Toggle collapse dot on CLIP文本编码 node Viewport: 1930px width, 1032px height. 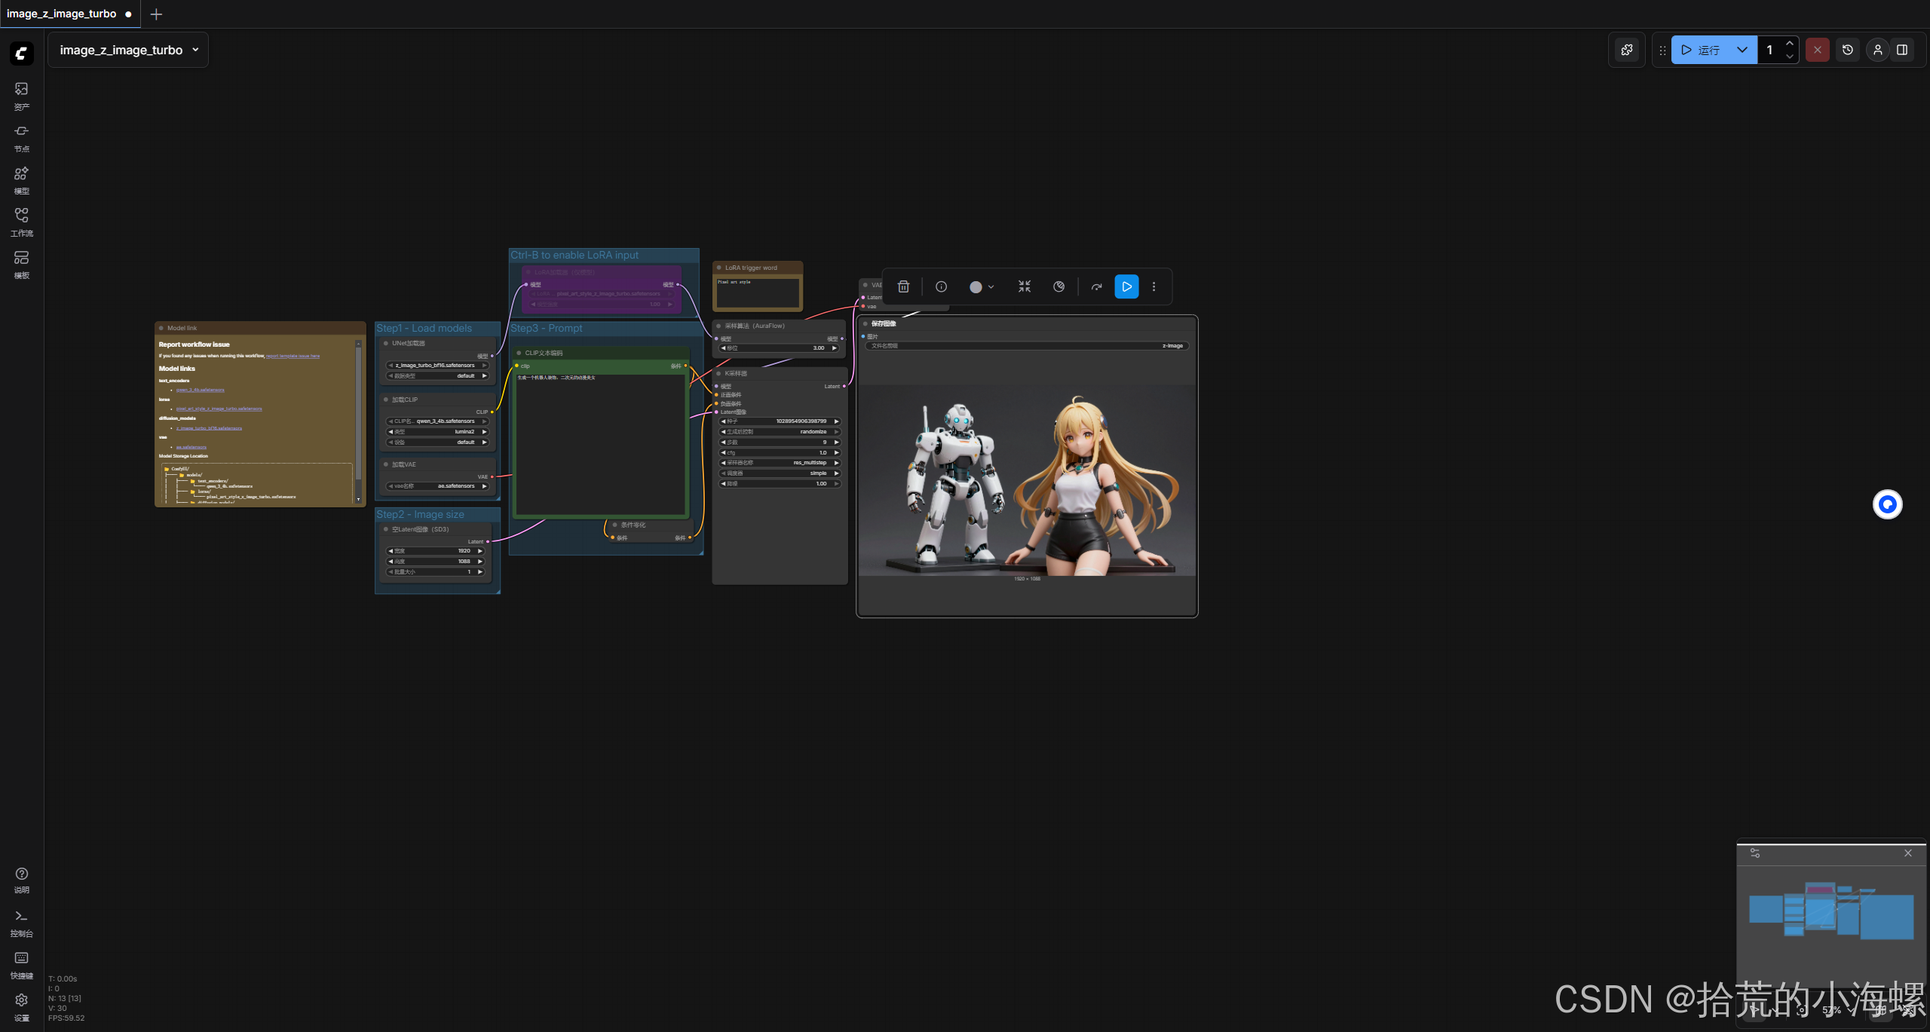pos(519,353)
